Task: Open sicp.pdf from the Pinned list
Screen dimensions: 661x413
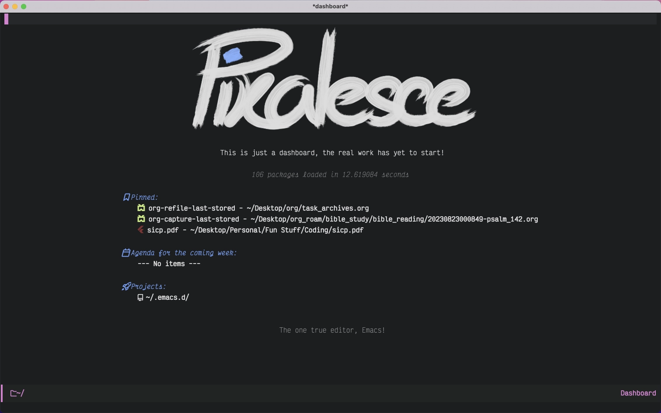Action: pos(256,230)
